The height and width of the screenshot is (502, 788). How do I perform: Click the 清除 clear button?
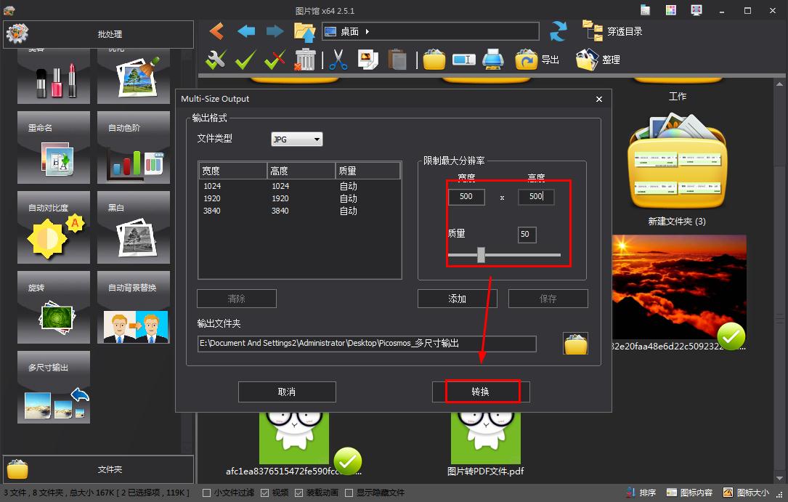coord(237,299)
